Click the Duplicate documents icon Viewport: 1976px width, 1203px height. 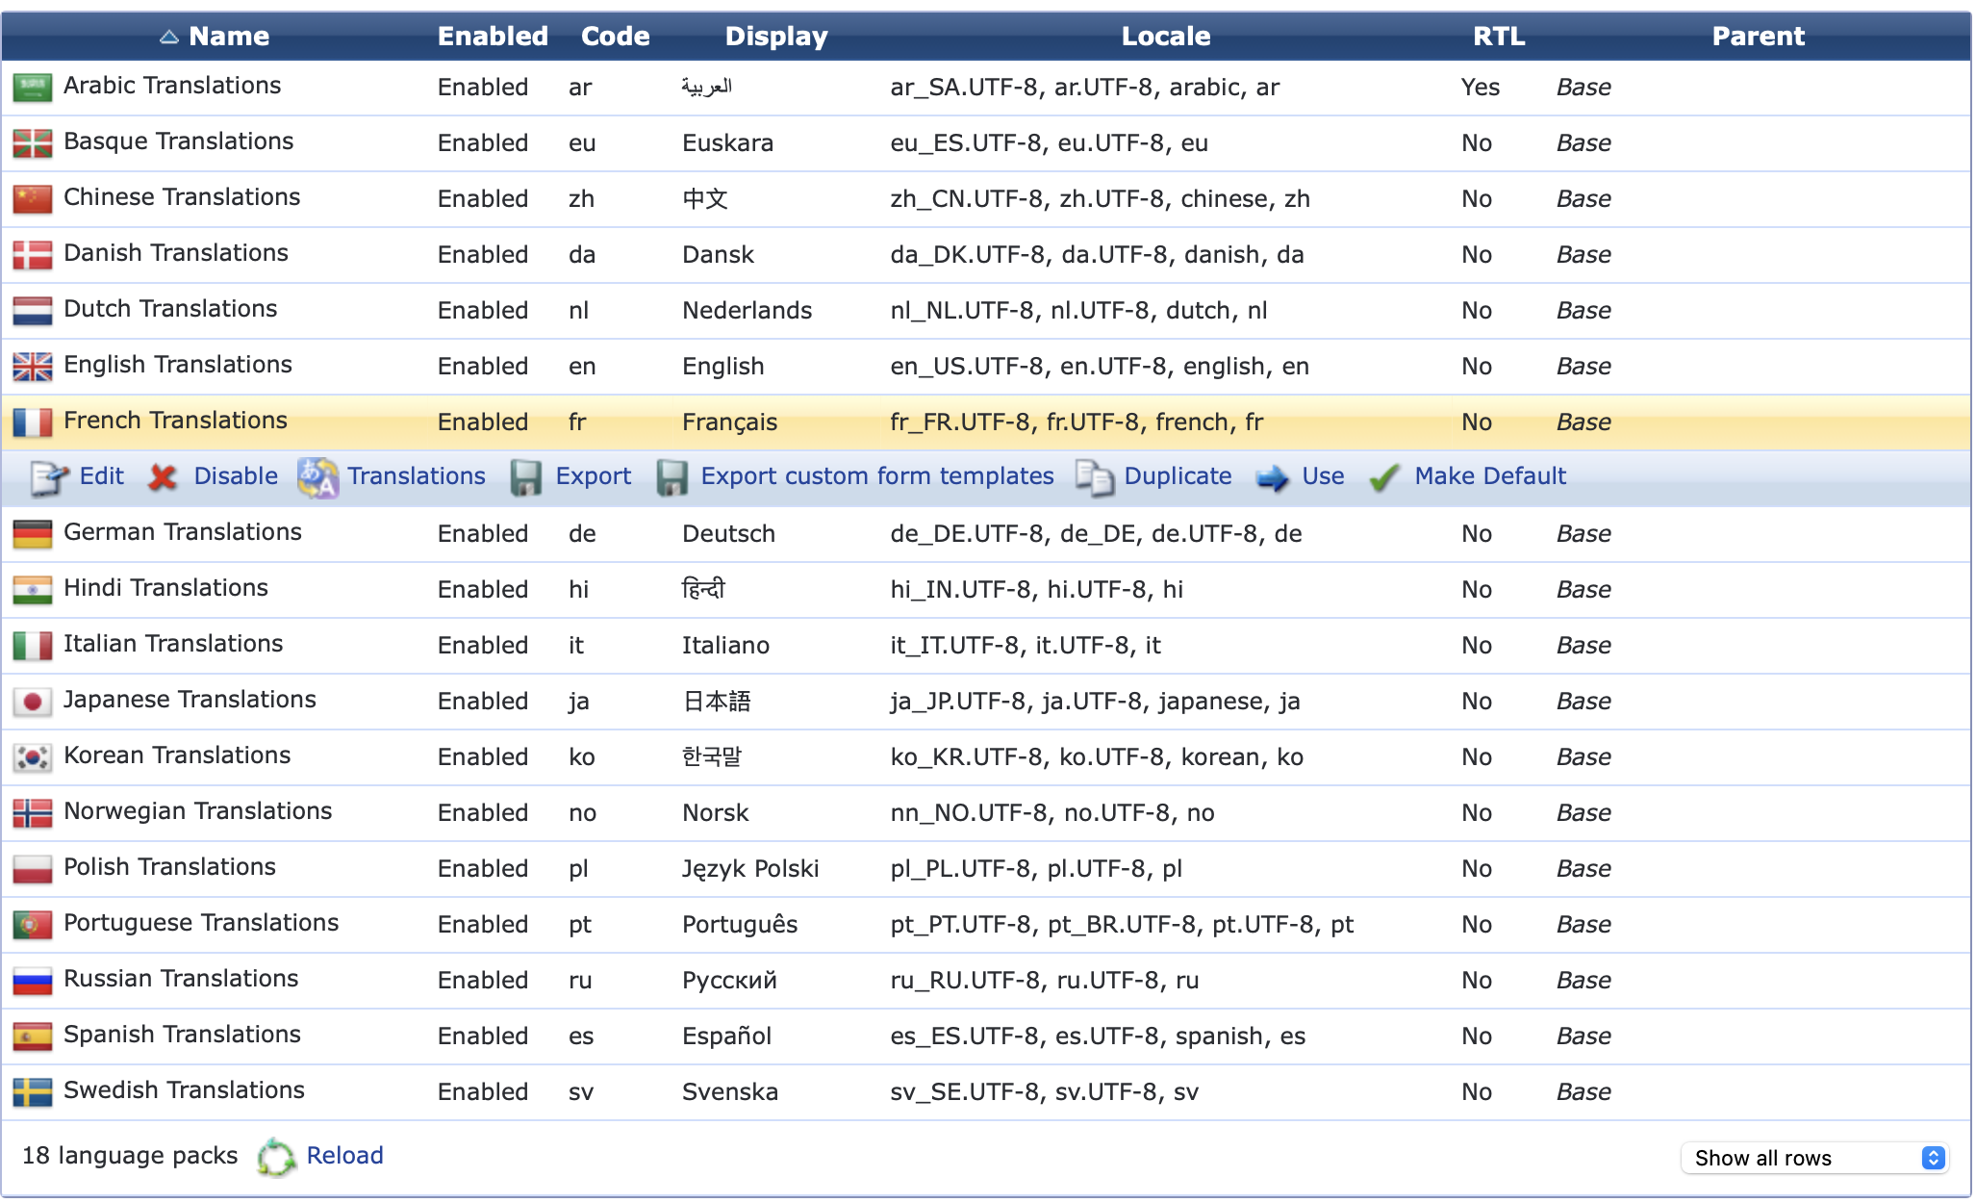tap(1094, 477)
